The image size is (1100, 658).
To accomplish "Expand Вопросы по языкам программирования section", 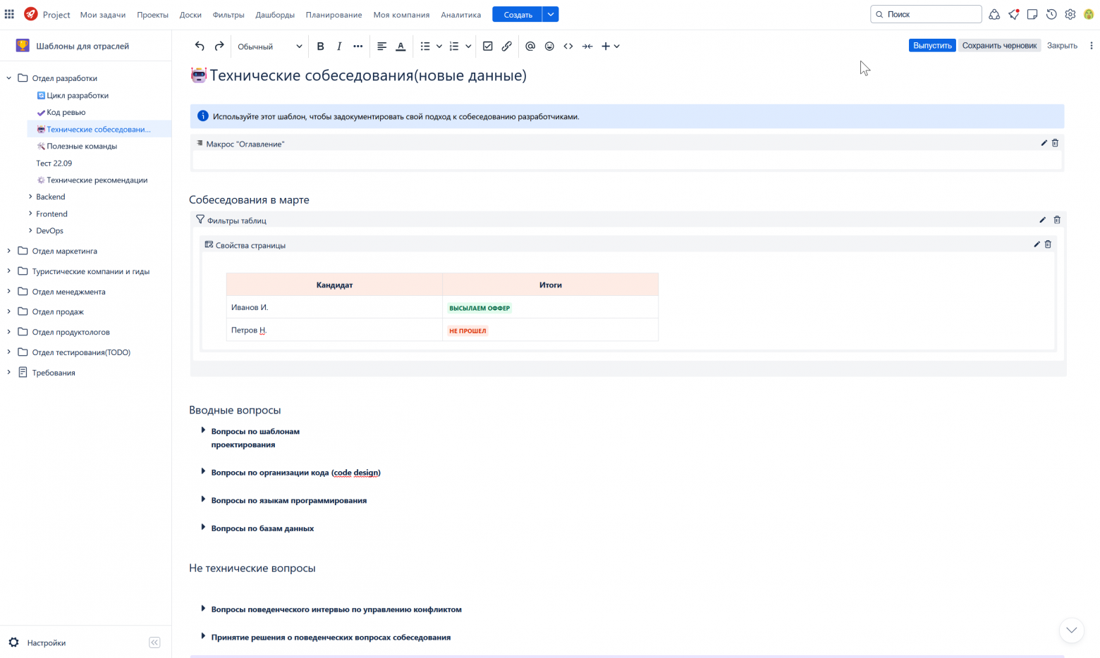I will point(203,499).
